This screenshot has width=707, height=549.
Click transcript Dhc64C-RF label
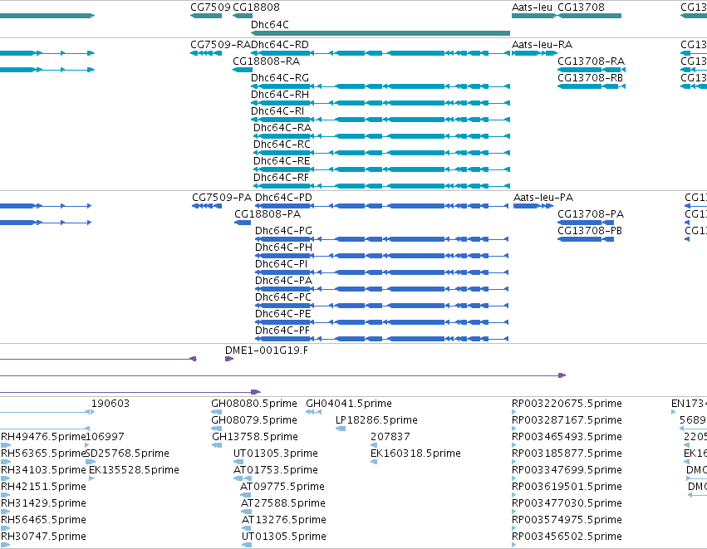(x=282, y=178)
